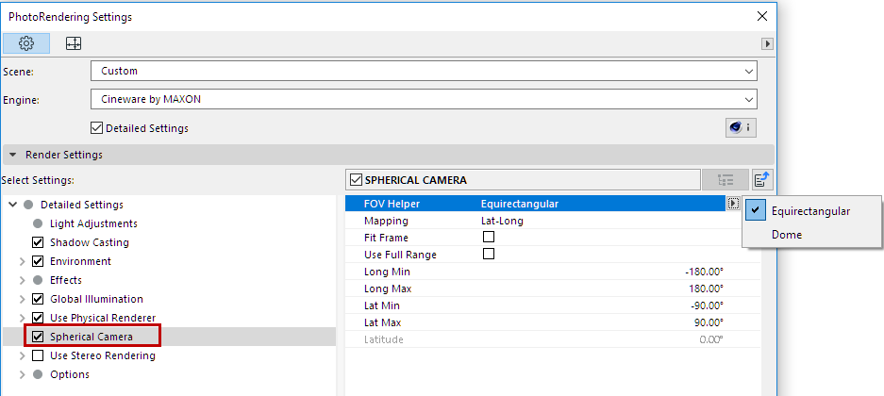Switch to the size panel icon
The width and height of the screenshot is (884, 396).
click(73, 43)
